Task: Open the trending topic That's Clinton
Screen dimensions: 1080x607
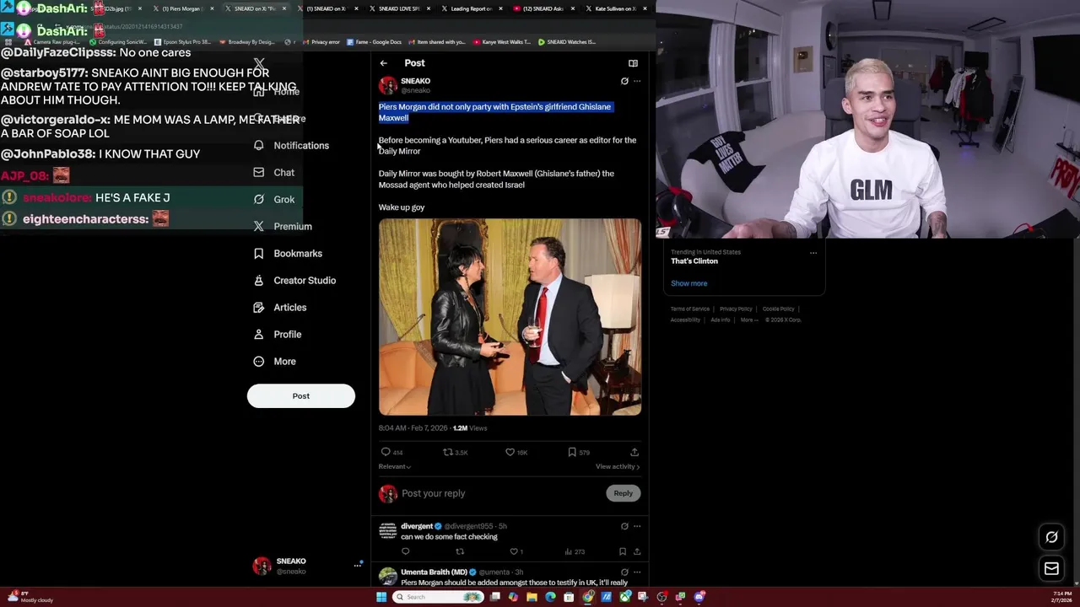Action: pyautogui.click(x=694, y=261)
